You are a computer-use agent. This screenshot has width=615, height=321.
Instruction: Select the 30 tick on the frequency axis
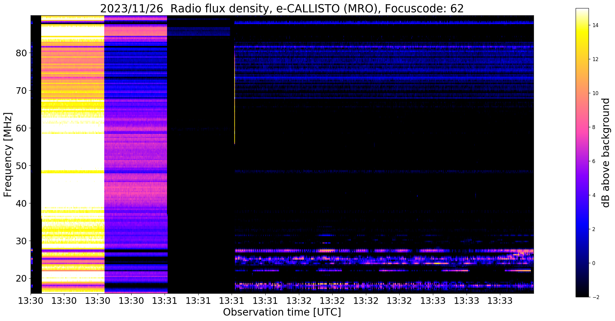(x=22, y=241)
